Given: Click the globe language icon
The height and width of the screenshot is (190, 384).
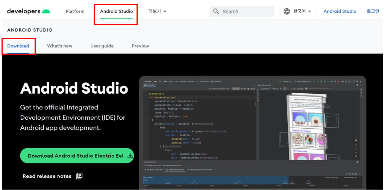Looking at the screenshot, I should point(287,11).
